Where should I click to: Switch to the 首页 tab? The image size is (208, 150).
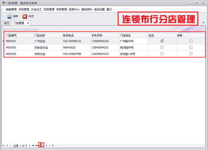tap(7, 23)
